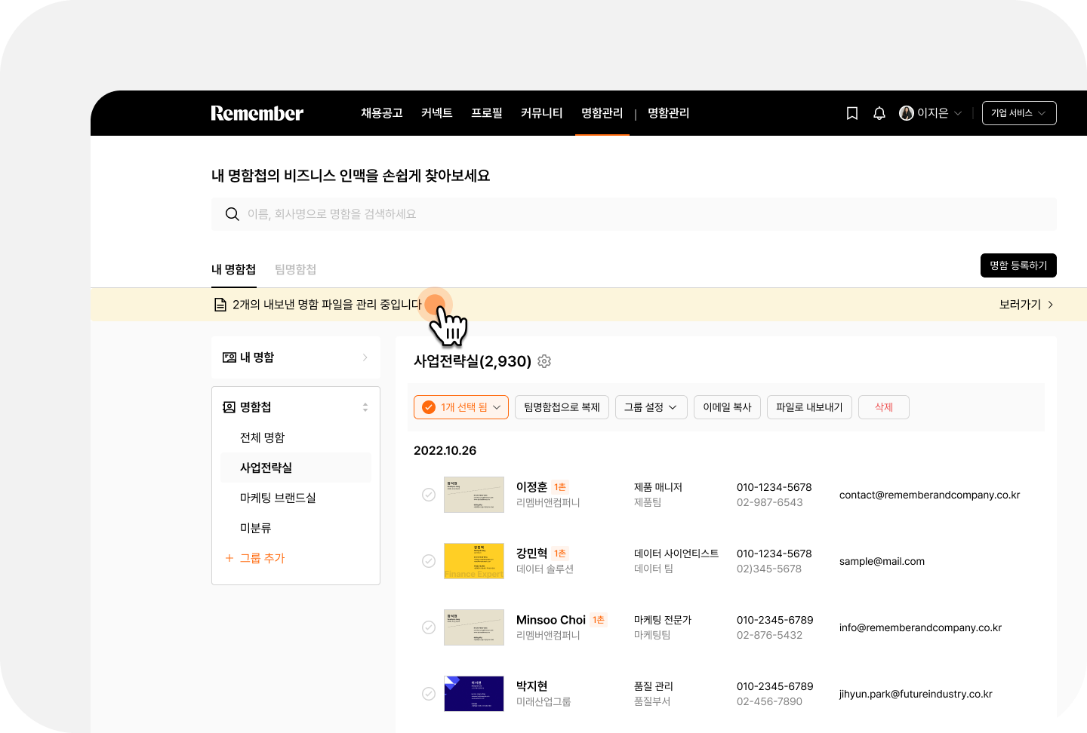Open the 1개 선택 됨 dropdown
This screenshot has height=733, width=1087.
461,407
